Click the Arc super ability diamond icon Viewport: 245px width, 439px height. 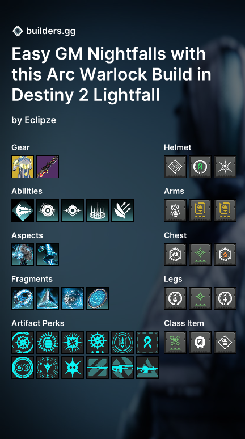pos(23,210)
